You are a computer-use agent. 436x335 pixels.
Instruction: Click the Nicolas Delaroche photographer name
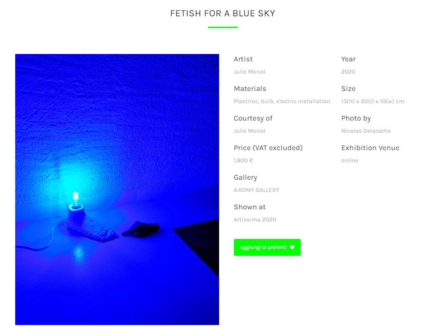click(x=366, y=131)
